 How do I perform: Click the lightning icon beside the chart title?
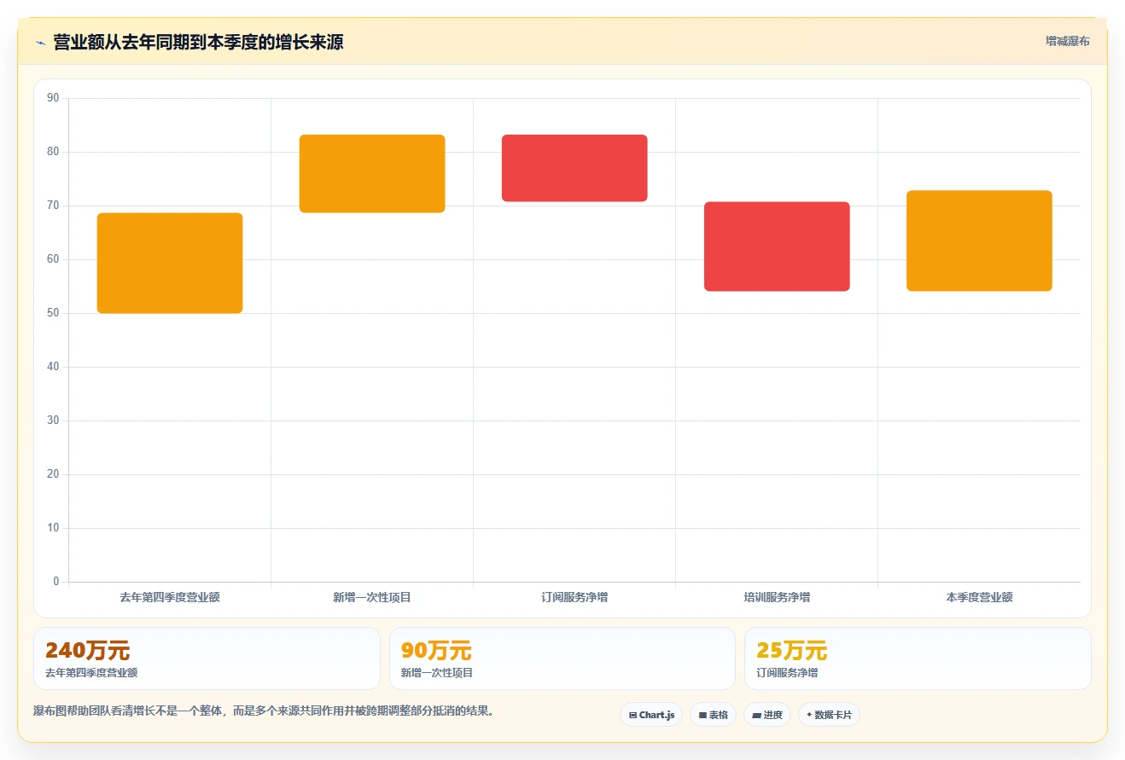click(x=40, y=43)
